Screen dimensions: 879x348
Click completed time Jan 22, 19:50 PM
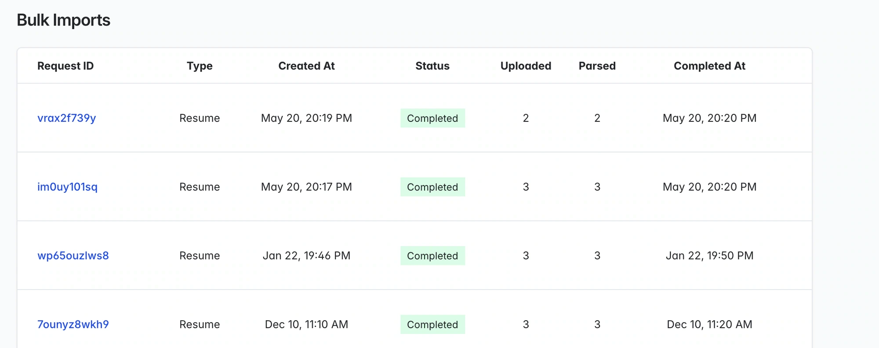coord(709,256)
